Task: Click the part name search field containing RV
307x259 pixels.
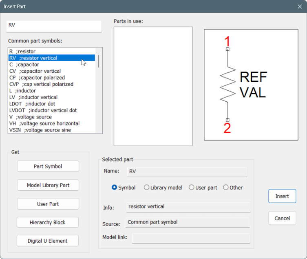Action: (x=54, y=26)
